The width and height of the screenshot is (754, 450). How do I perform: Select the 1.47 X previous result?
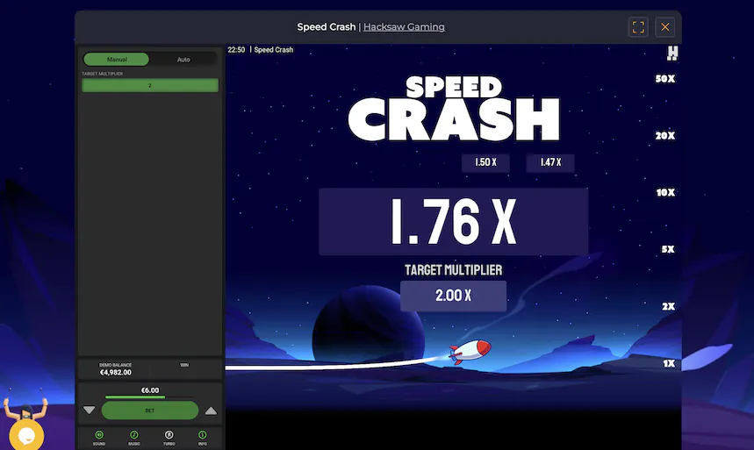550,162
